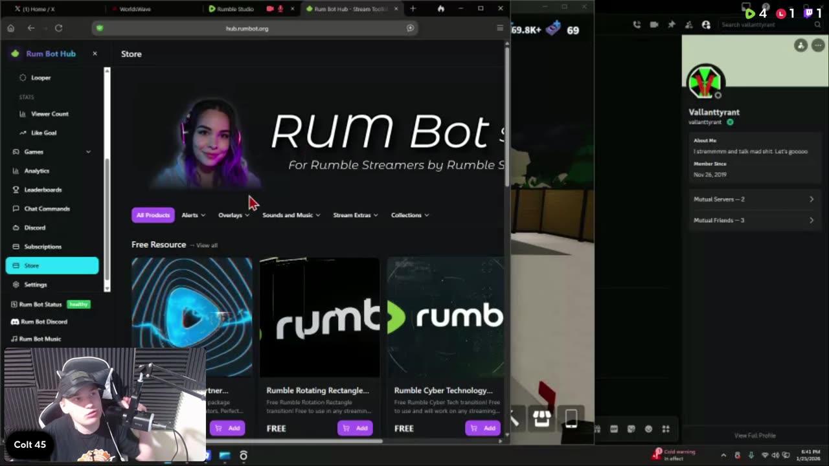
Task: Click the page vertical scrollbar
Action: (506, 116)
